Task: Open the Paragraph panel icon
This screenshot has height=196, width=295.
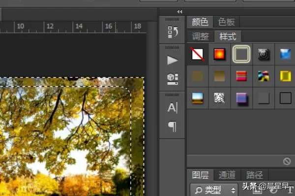Action: 173,127
